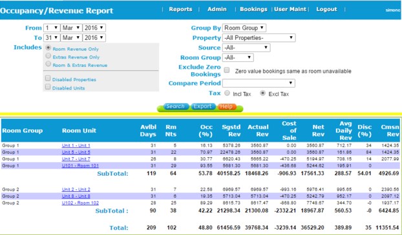Viewport: 402px width, 235px height.
Task: Open the Group By dropdown
Action: pos(244,28)
